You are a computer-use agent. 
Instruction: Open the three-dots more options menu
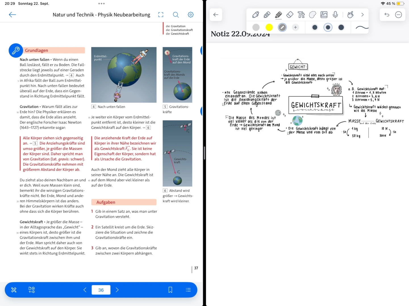[398, 15]
